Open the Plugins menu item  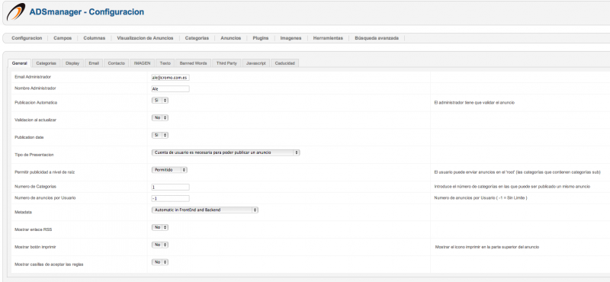click(x=261, y=38)
